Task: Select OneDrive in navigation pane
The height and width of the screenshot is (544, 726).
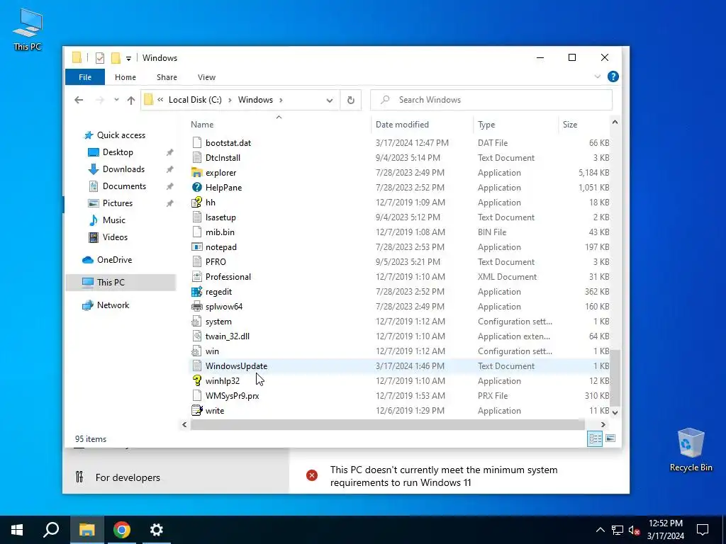Action: pyautogui.click(x=114, y=260)
